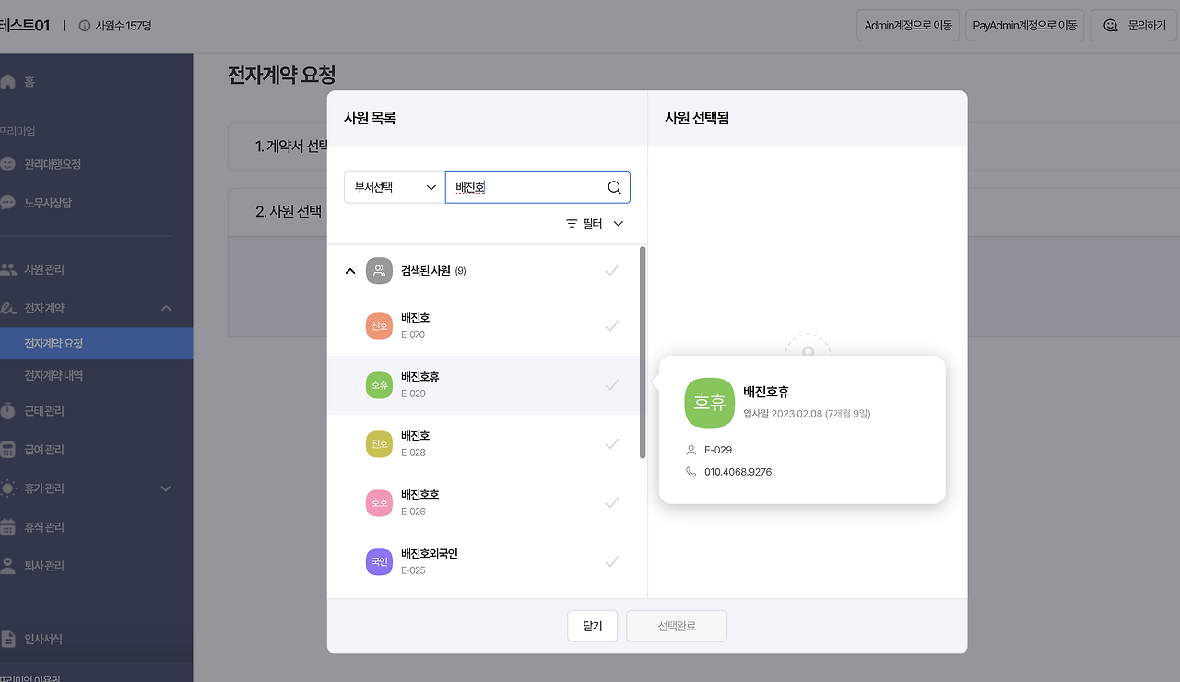1180x682 pixels.
Task: Check 배진호외국인 E-025 for selection
Action: (x=611, y=561)
